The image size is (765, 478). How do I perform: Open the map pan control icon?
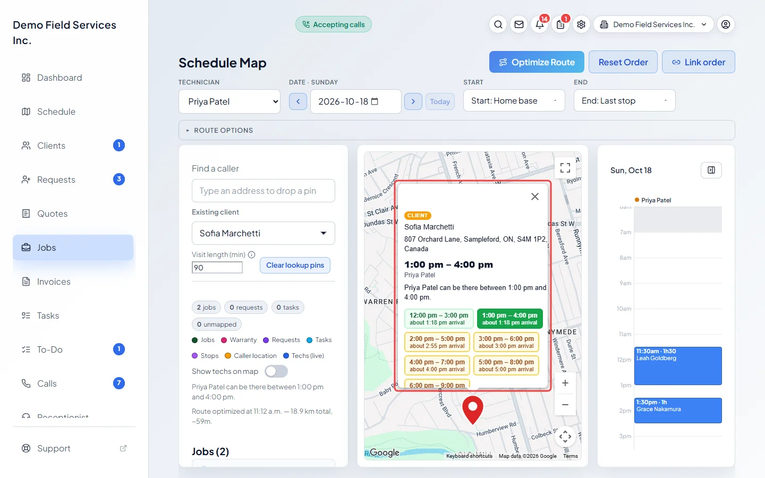565,437
